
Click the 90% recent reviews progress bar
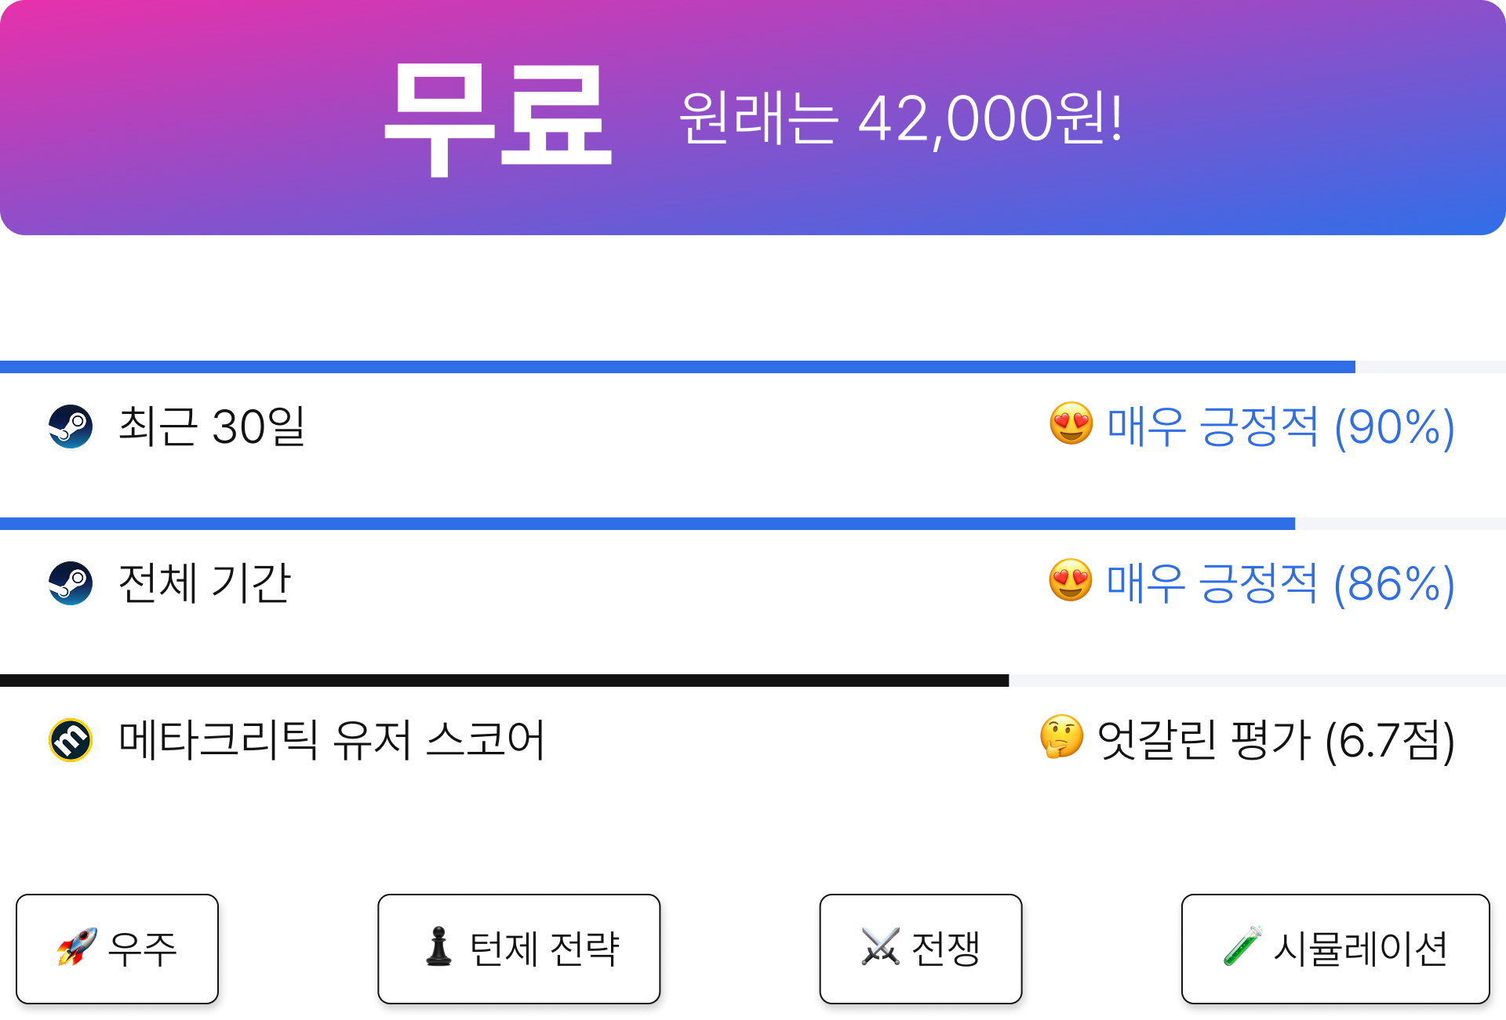(753, 367)
